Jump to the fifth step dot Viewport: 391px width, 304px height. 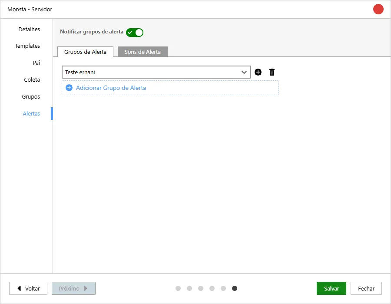pyautogui.click(x=223, y=288)
